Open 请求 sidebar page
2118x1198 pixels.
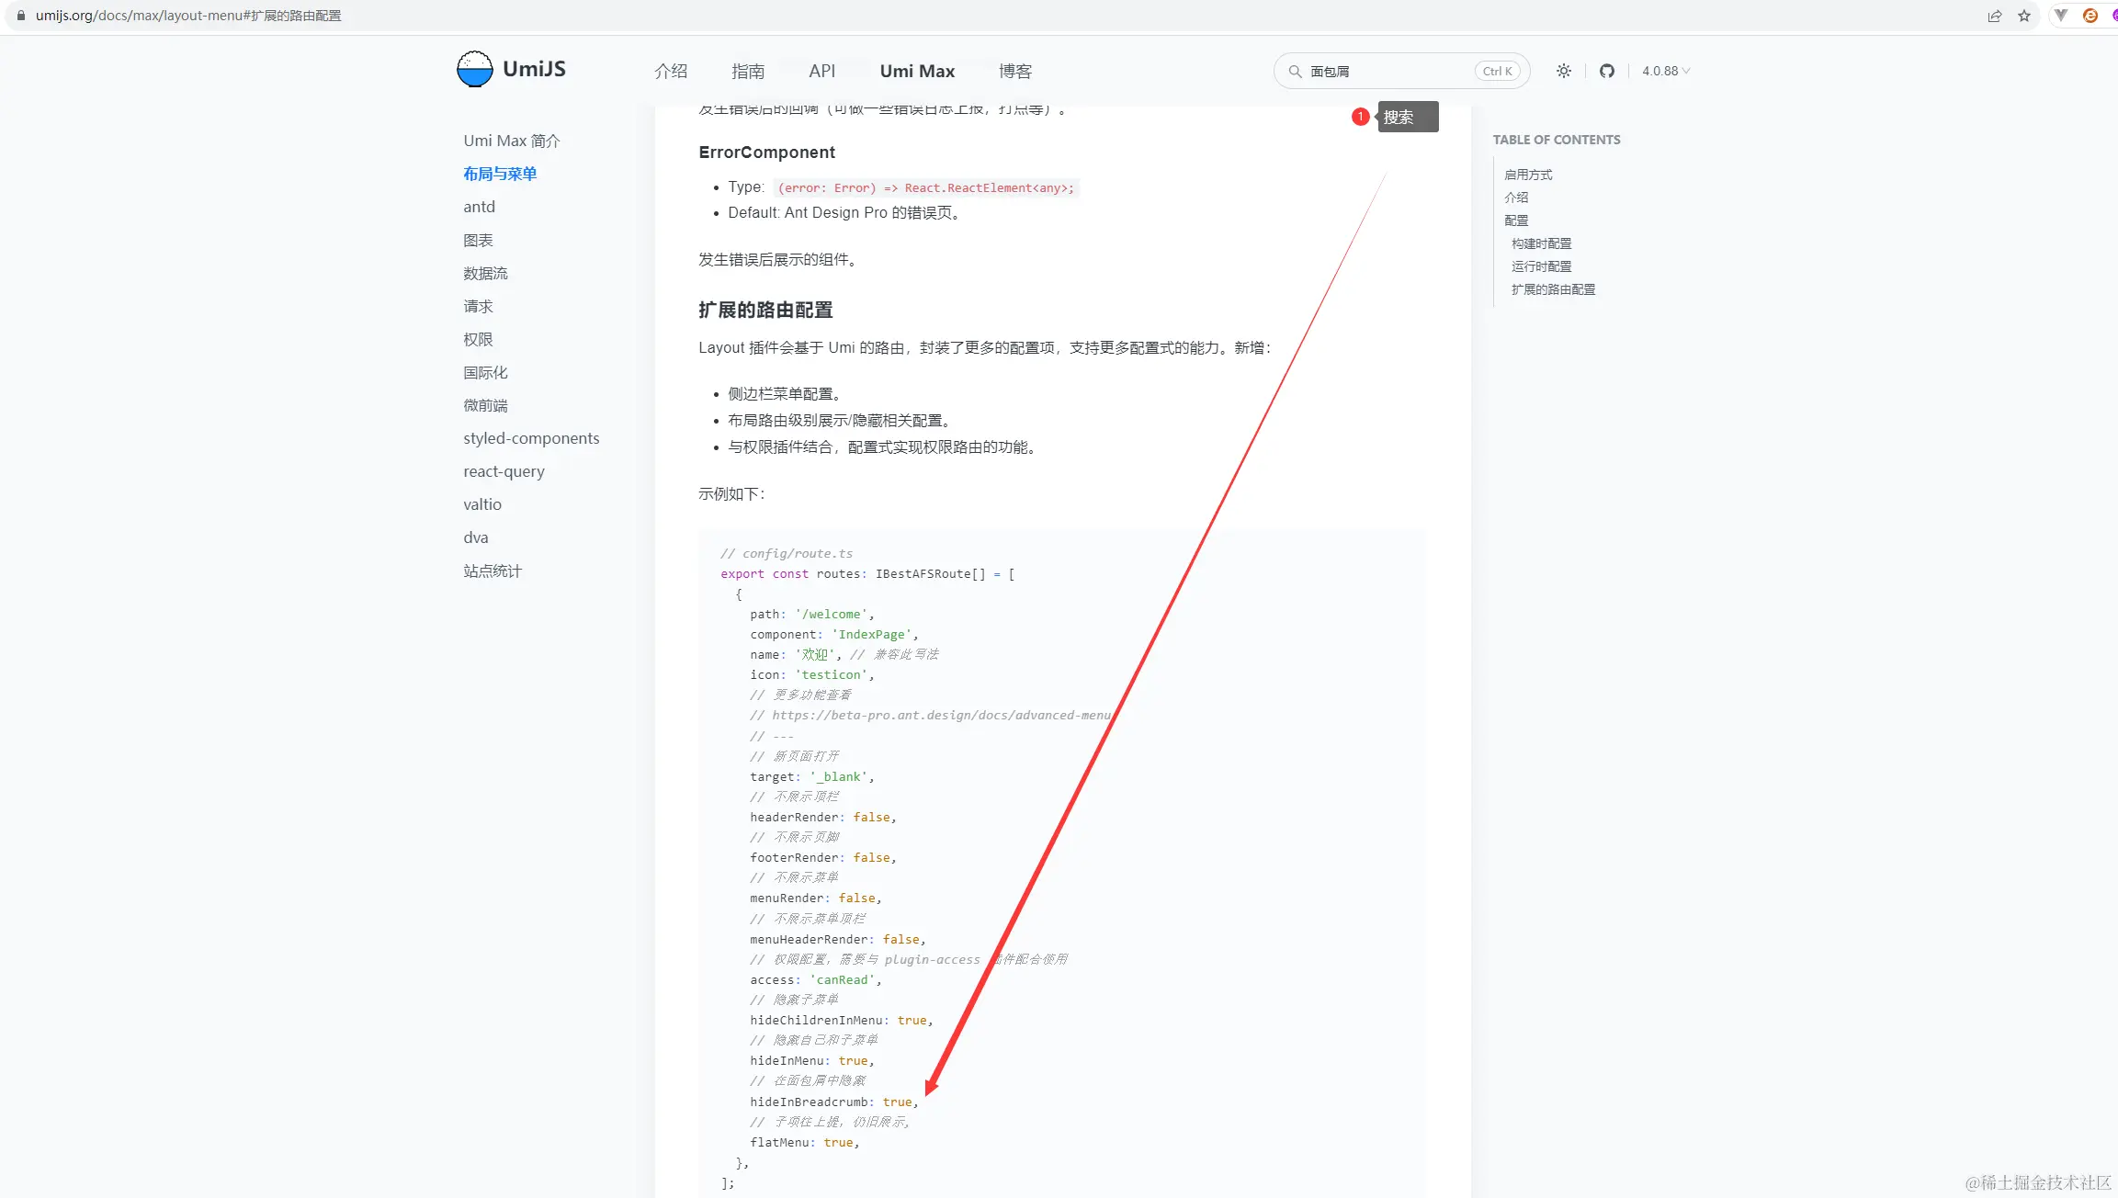point(478,306)
